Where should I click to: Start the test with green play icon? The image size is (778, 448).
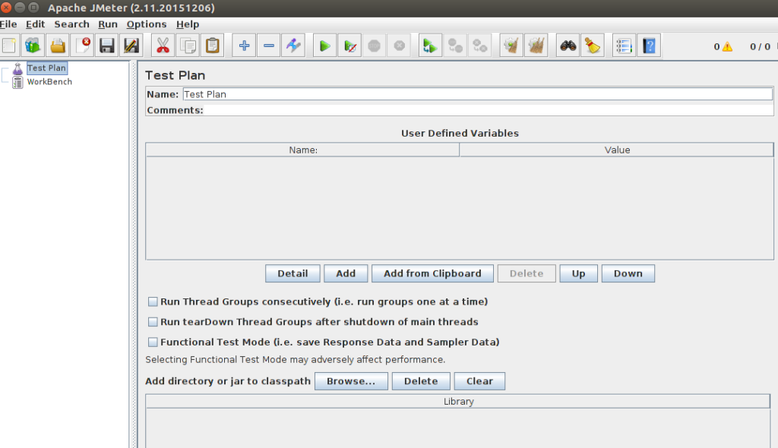click(324, 46)
